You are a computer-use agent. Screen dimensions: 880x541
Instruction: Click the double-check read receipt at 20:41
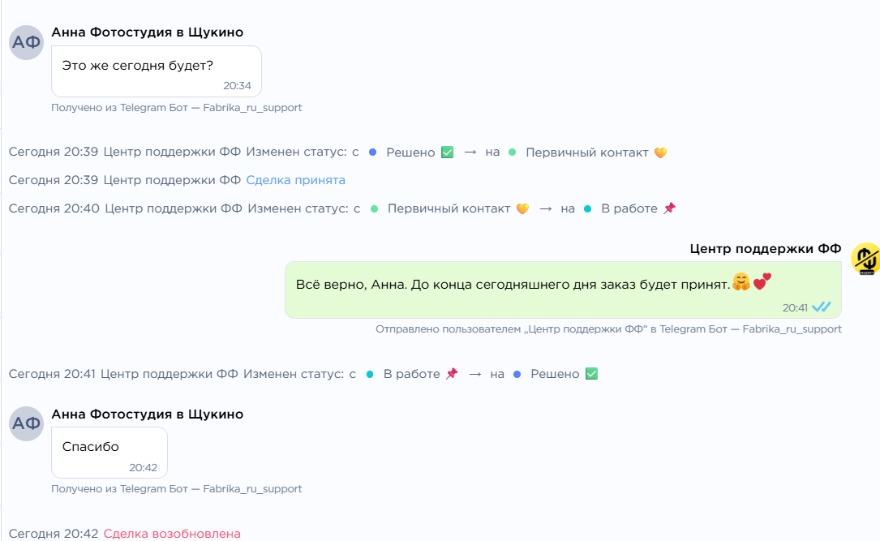(821, 307)
